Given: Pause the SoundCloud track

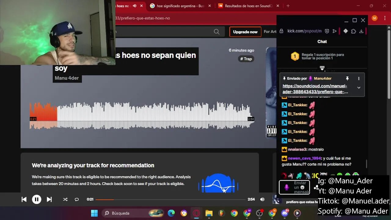Looking at the screenshot, I should click(36, 200).
